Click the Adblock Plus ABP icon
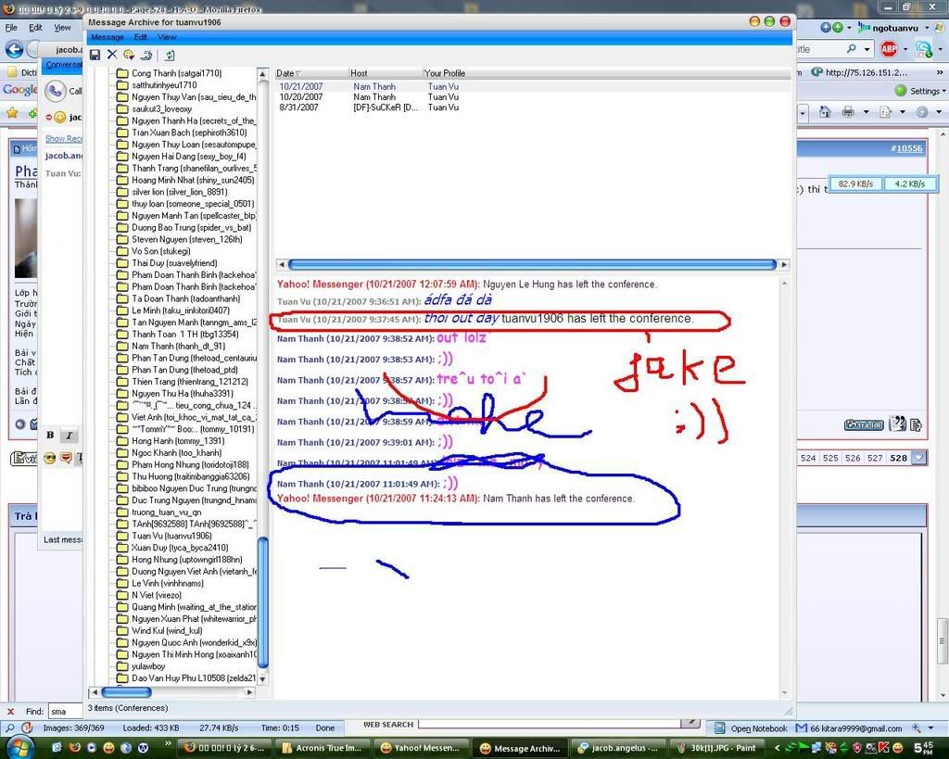This screenshot has width=949, height=759. point(889,49)
